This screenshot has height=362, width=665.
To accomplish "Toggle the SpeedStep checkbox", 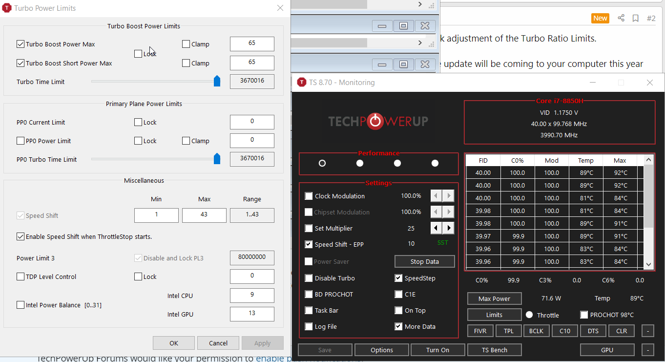I will 398,278.
